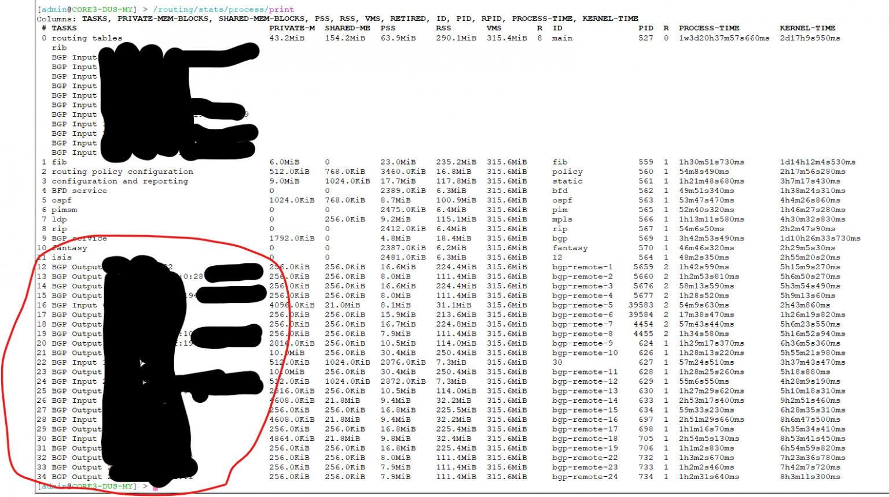Click the BFD service row

pos(79,191)
